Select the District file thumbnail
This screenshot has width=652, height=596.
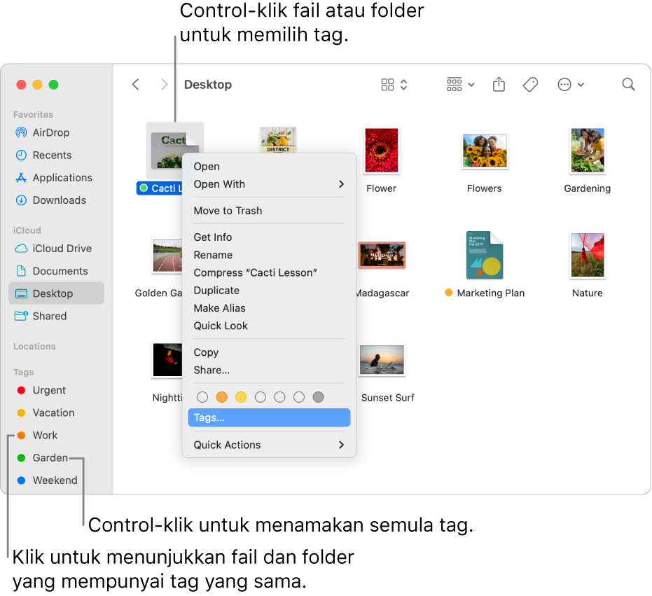tap(278, 140)
